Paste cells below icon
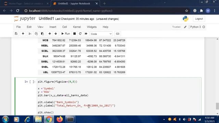 (42, 34)
